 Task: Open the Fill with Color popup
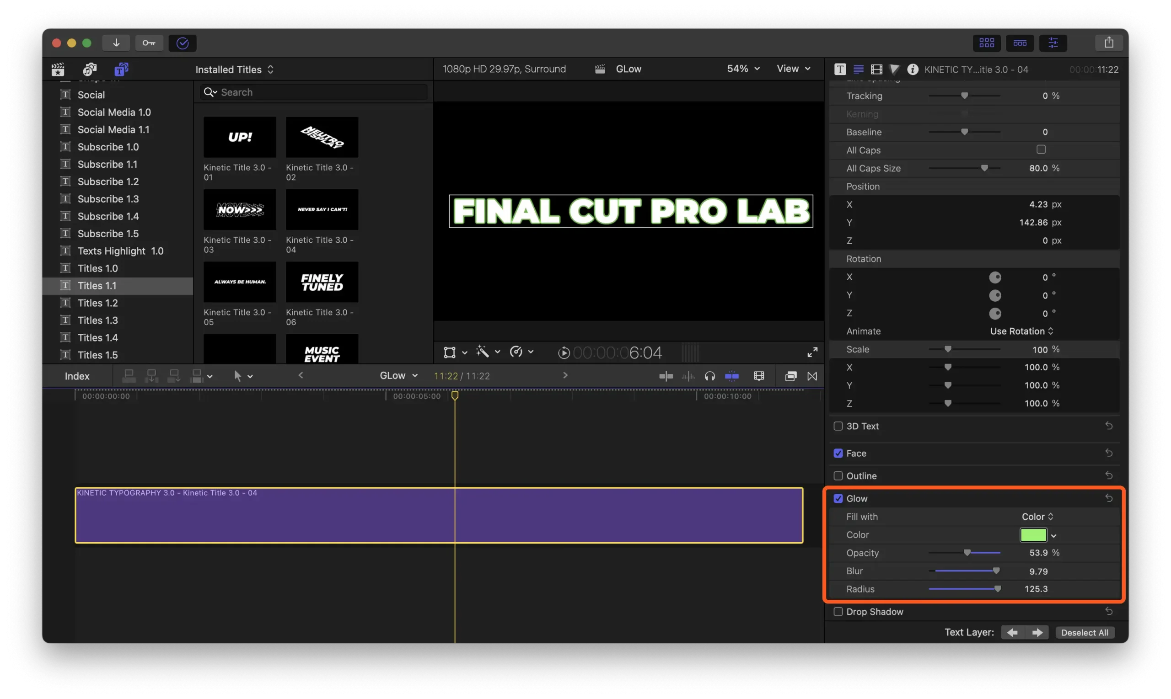(1037, 517)
